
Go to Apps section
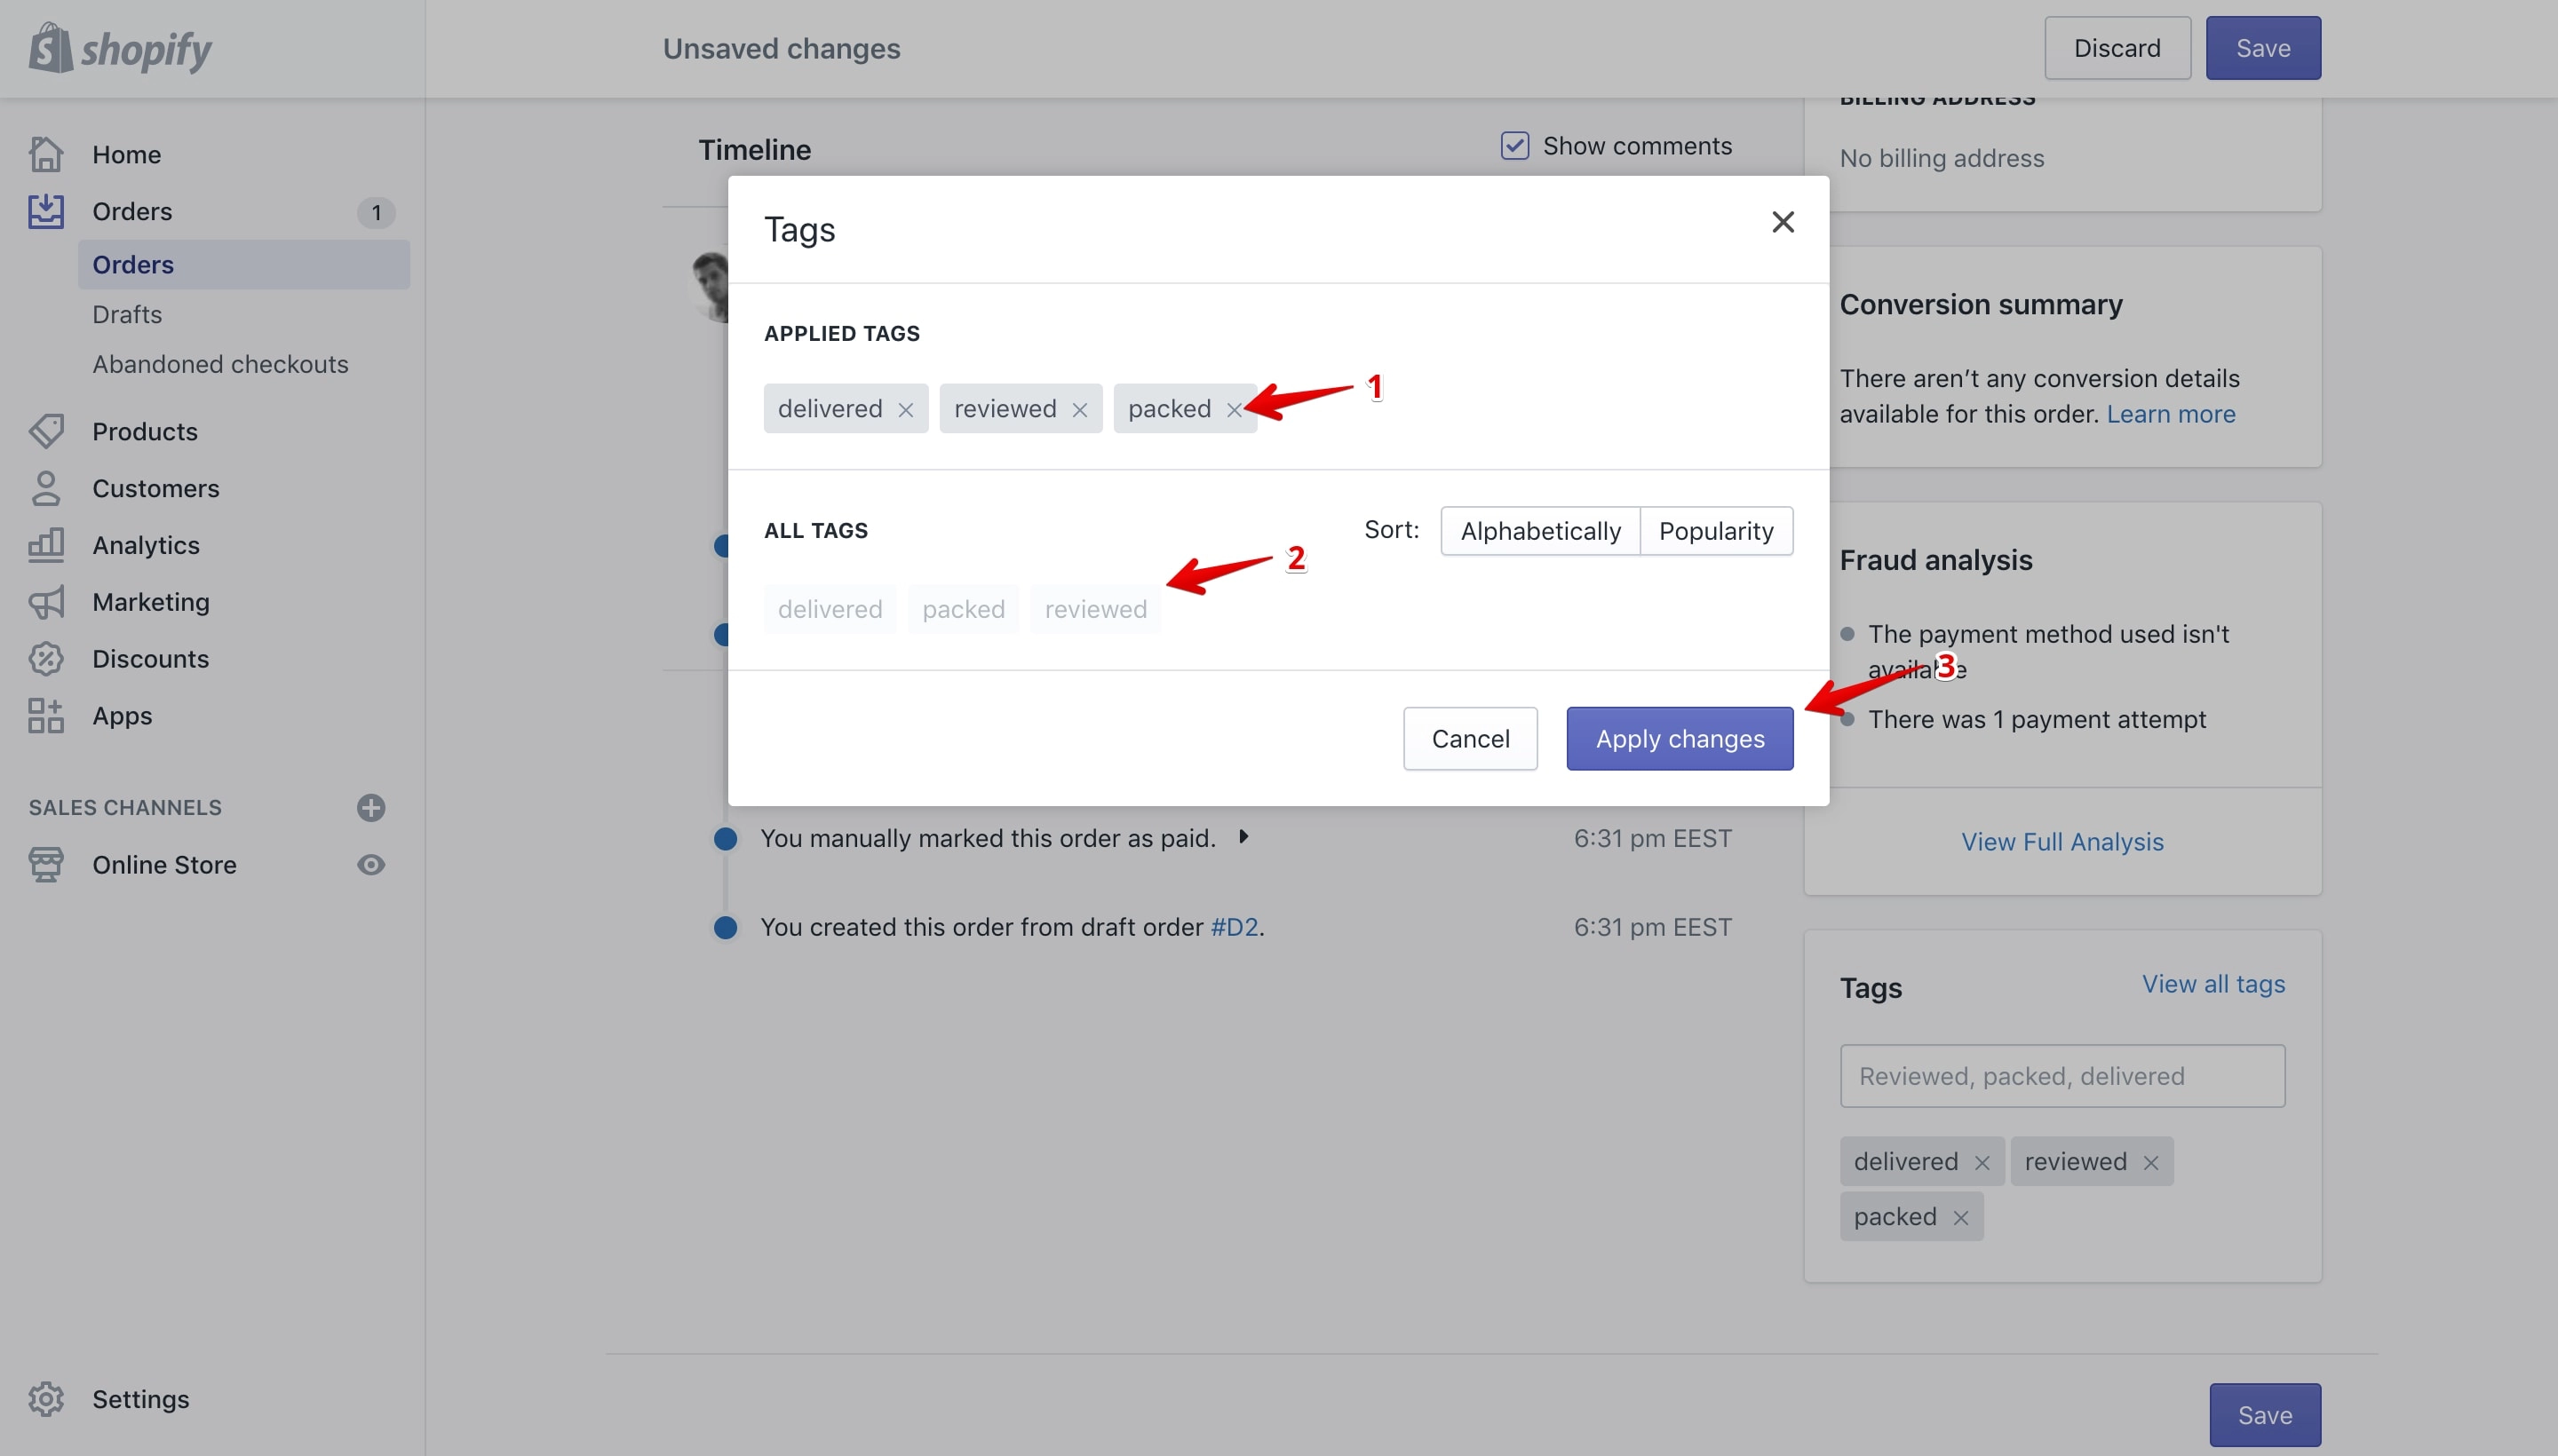click(x=122, y=716)
